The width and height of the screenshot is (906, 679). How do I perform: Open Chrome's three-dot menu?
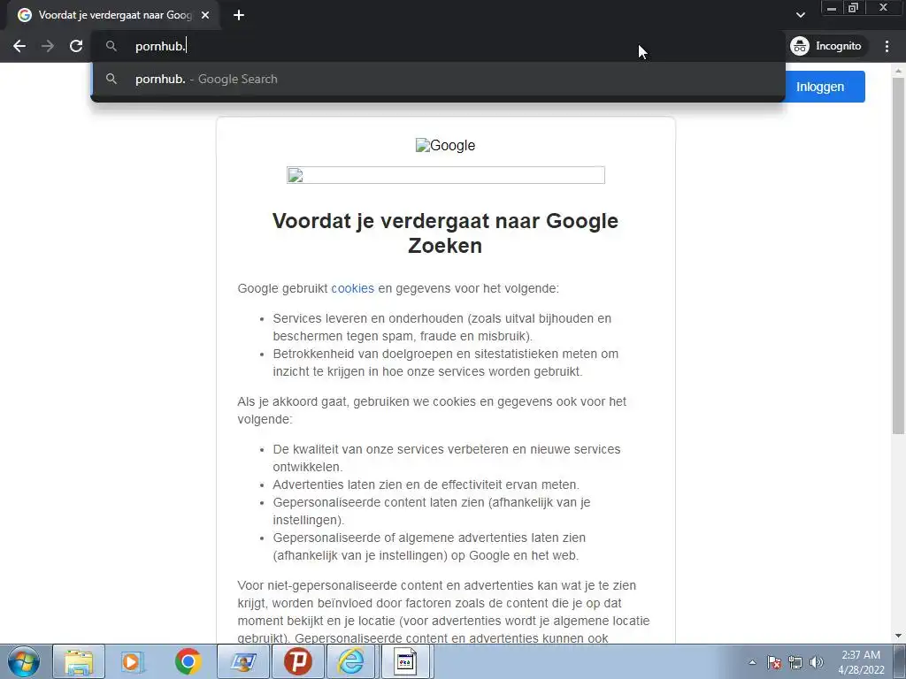887,46
